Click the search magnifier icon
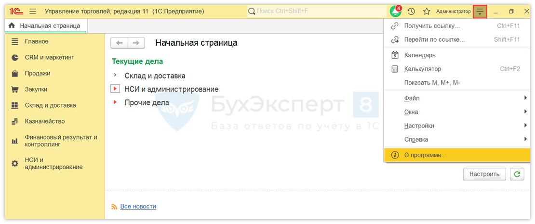The width and height of the screenshot is (535, 224). pos(252,12)
